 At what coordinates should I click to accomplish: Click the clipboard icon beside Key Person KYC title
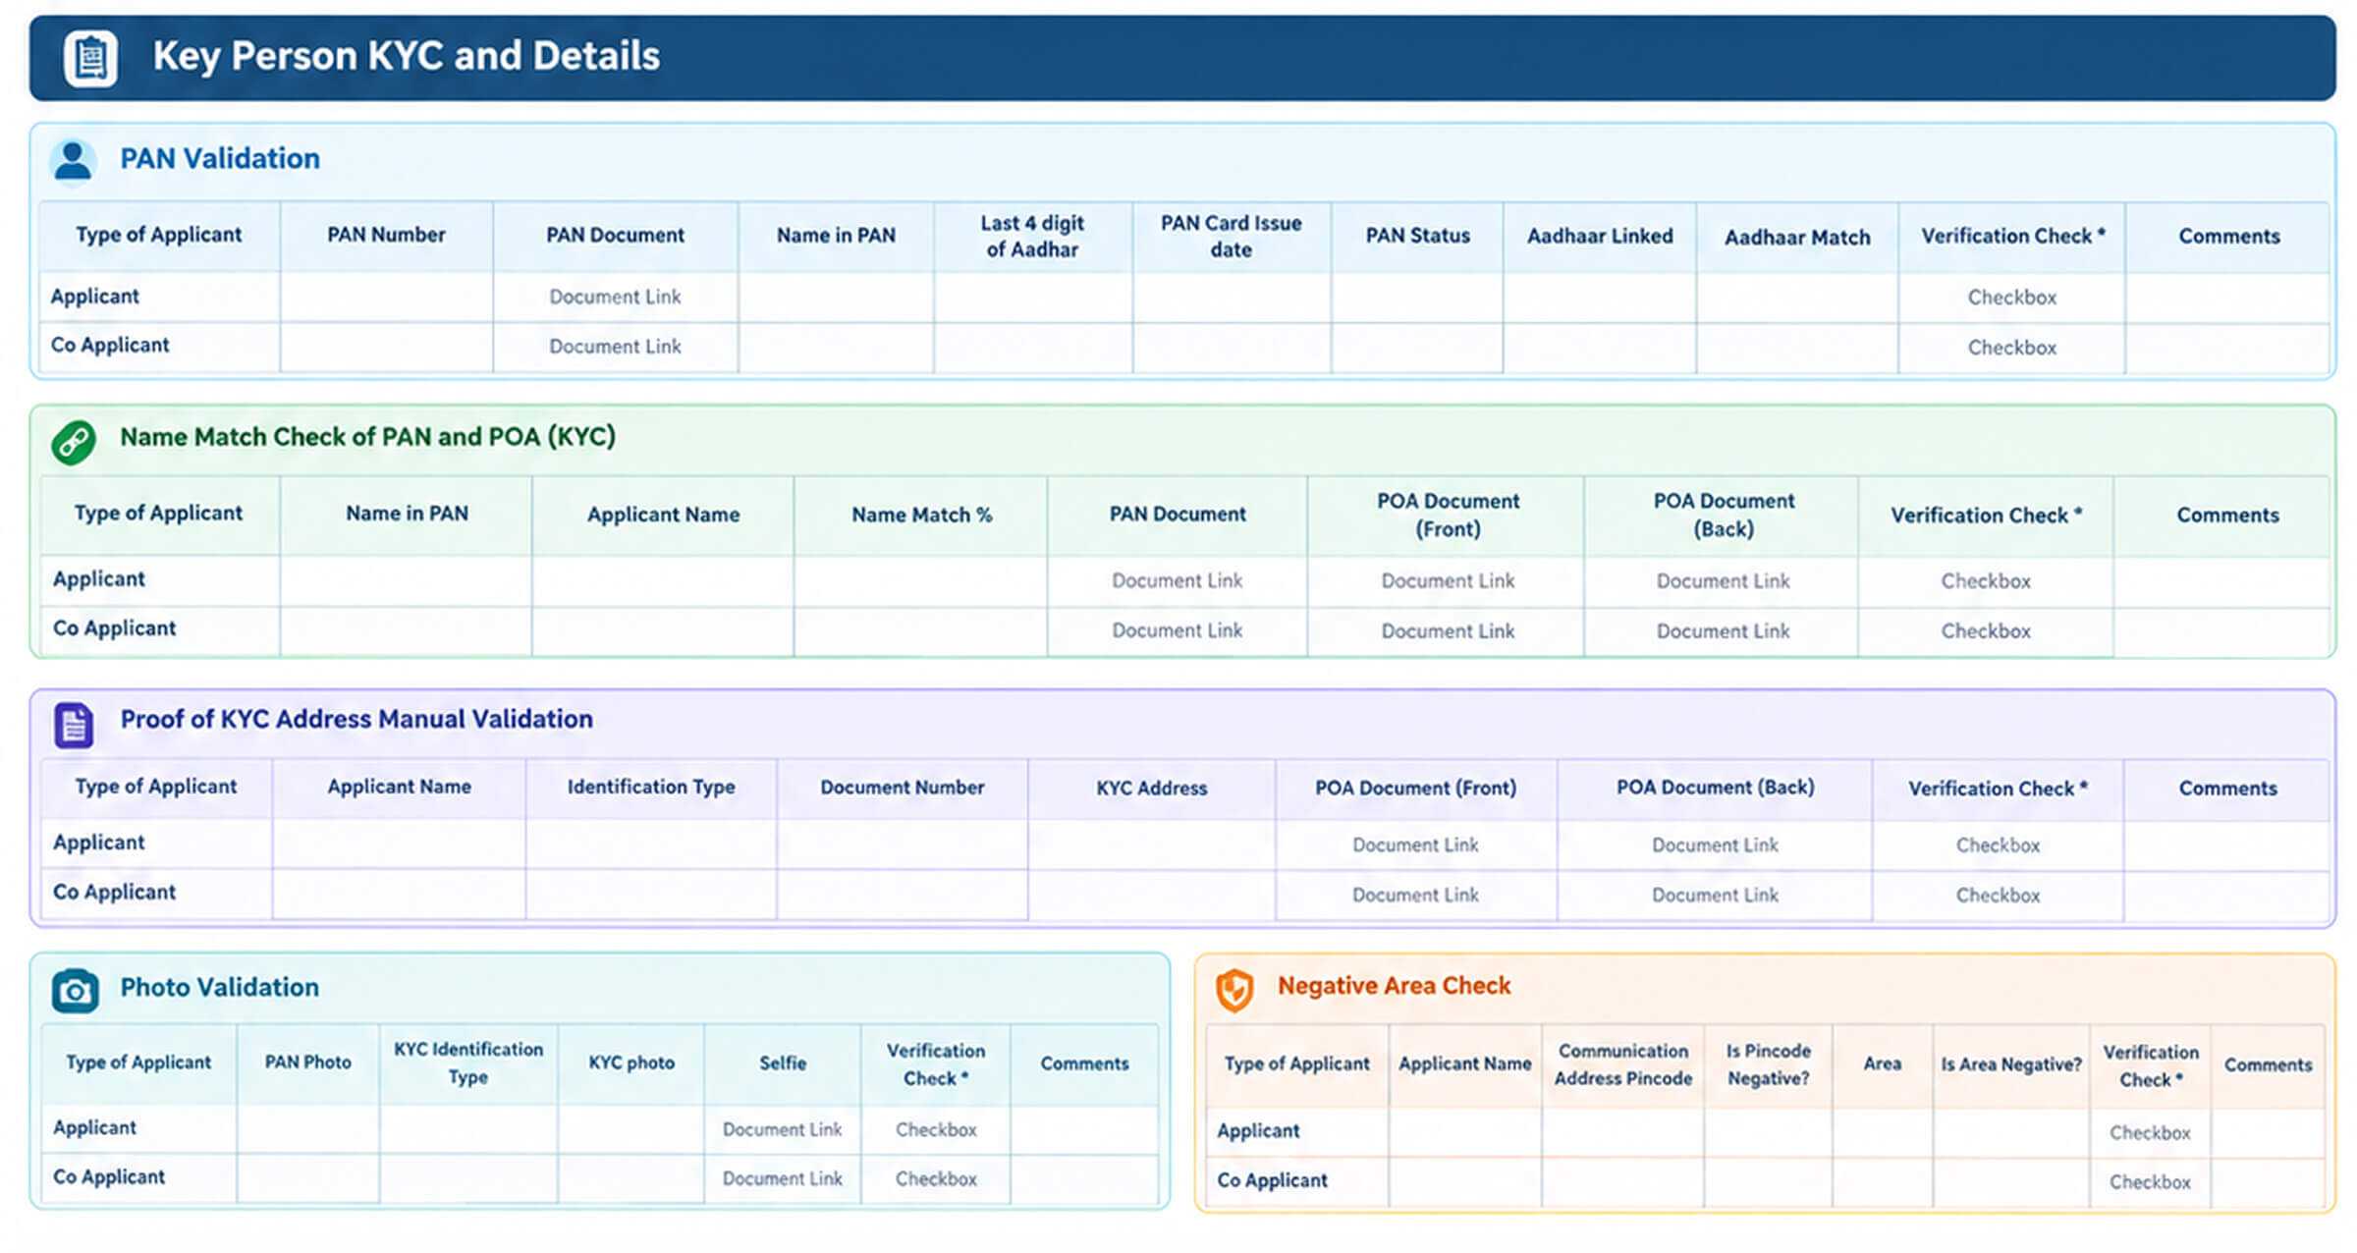click(x=90, y=58)
